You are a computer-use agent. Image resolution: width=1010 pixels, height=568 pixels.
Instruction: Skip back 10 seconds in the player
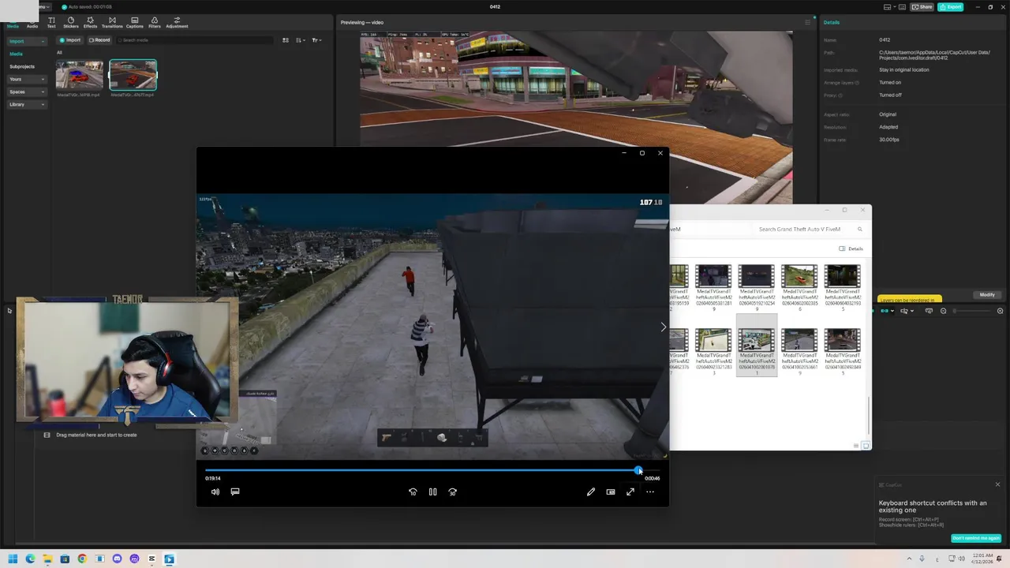[413, 492]
